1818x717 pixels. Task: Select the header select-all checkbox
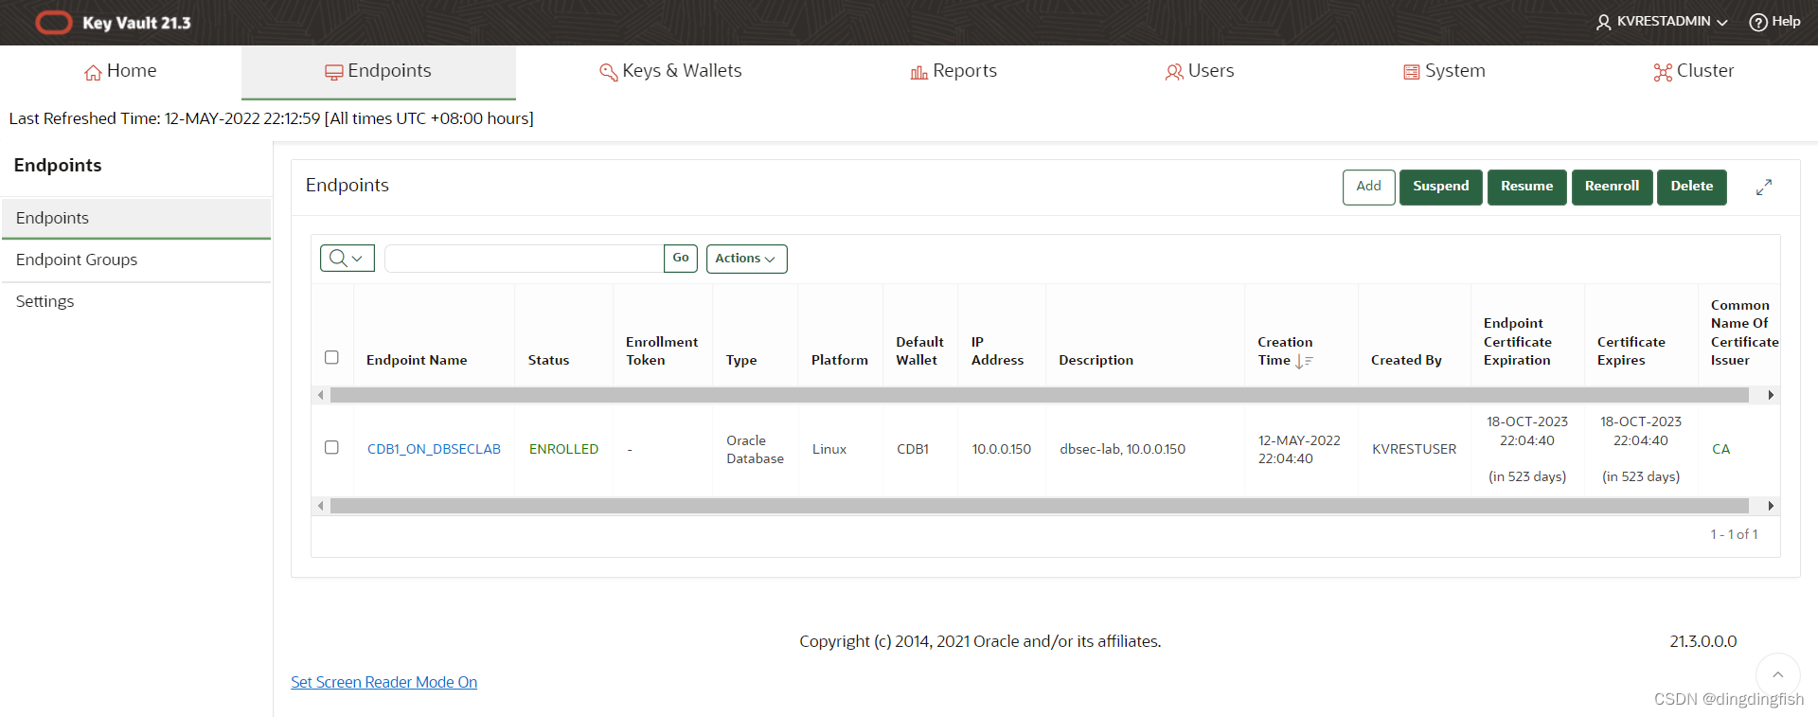click(x=331, y=357)
